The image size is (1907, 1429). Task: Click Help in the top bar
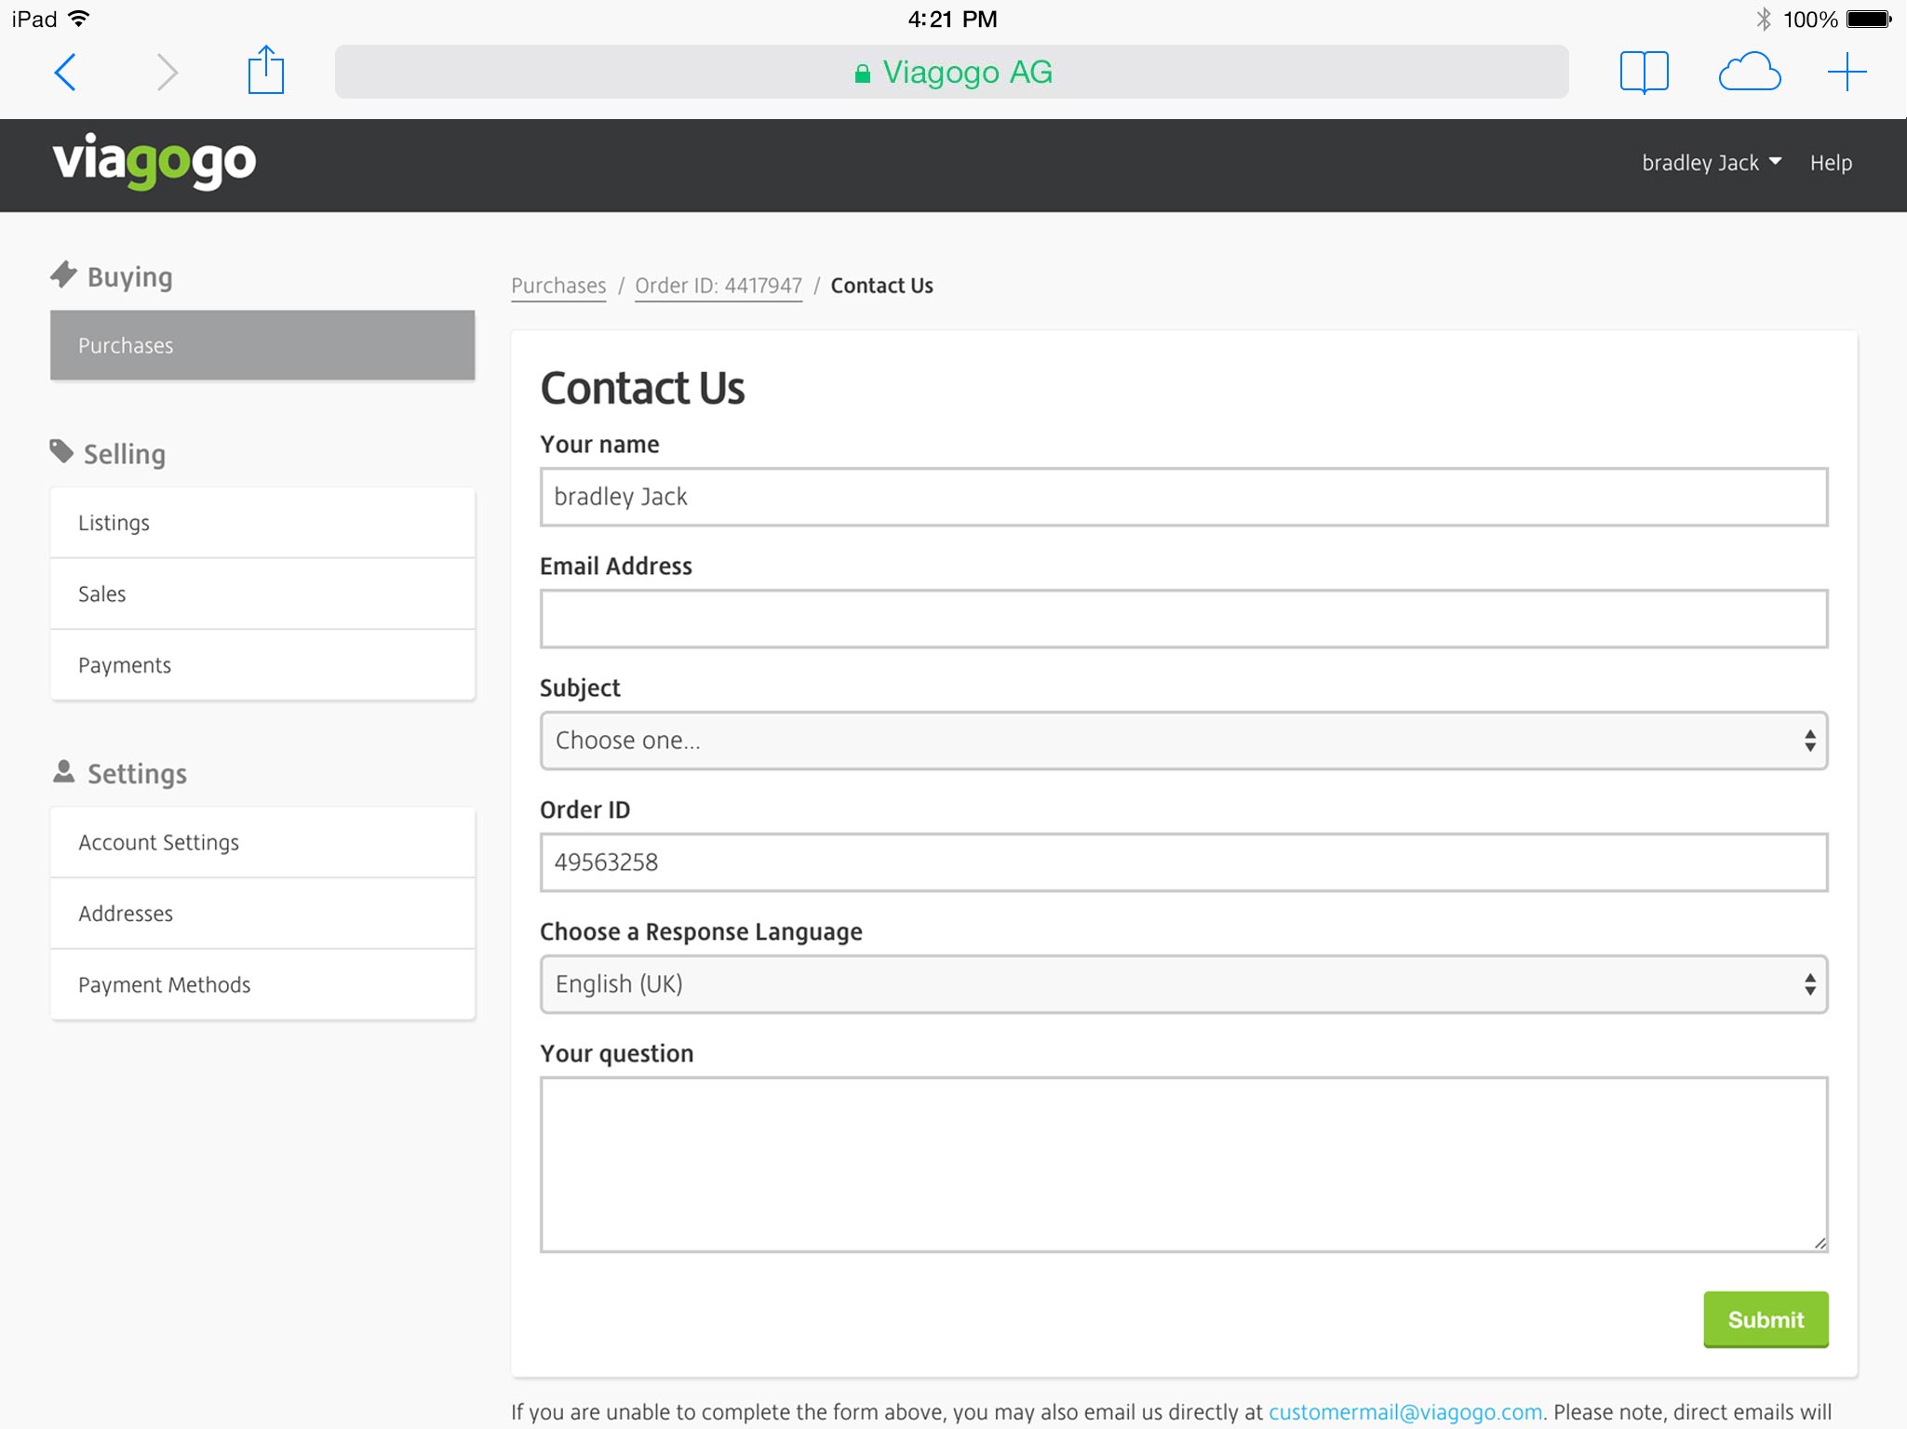coord(1830,163)
